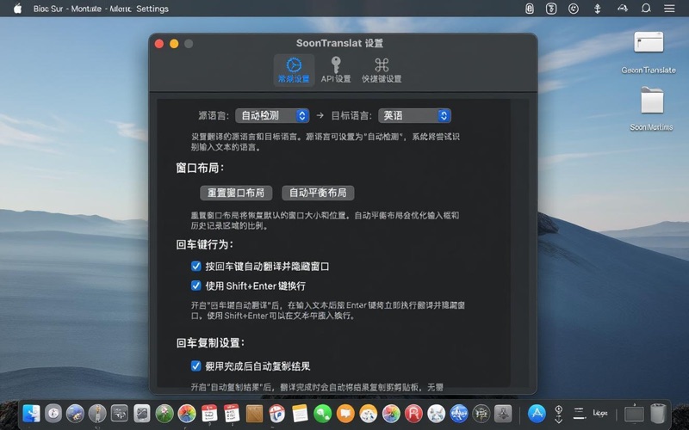Toggle the 完成后自动复制结果 checkbox

point(196,365)
